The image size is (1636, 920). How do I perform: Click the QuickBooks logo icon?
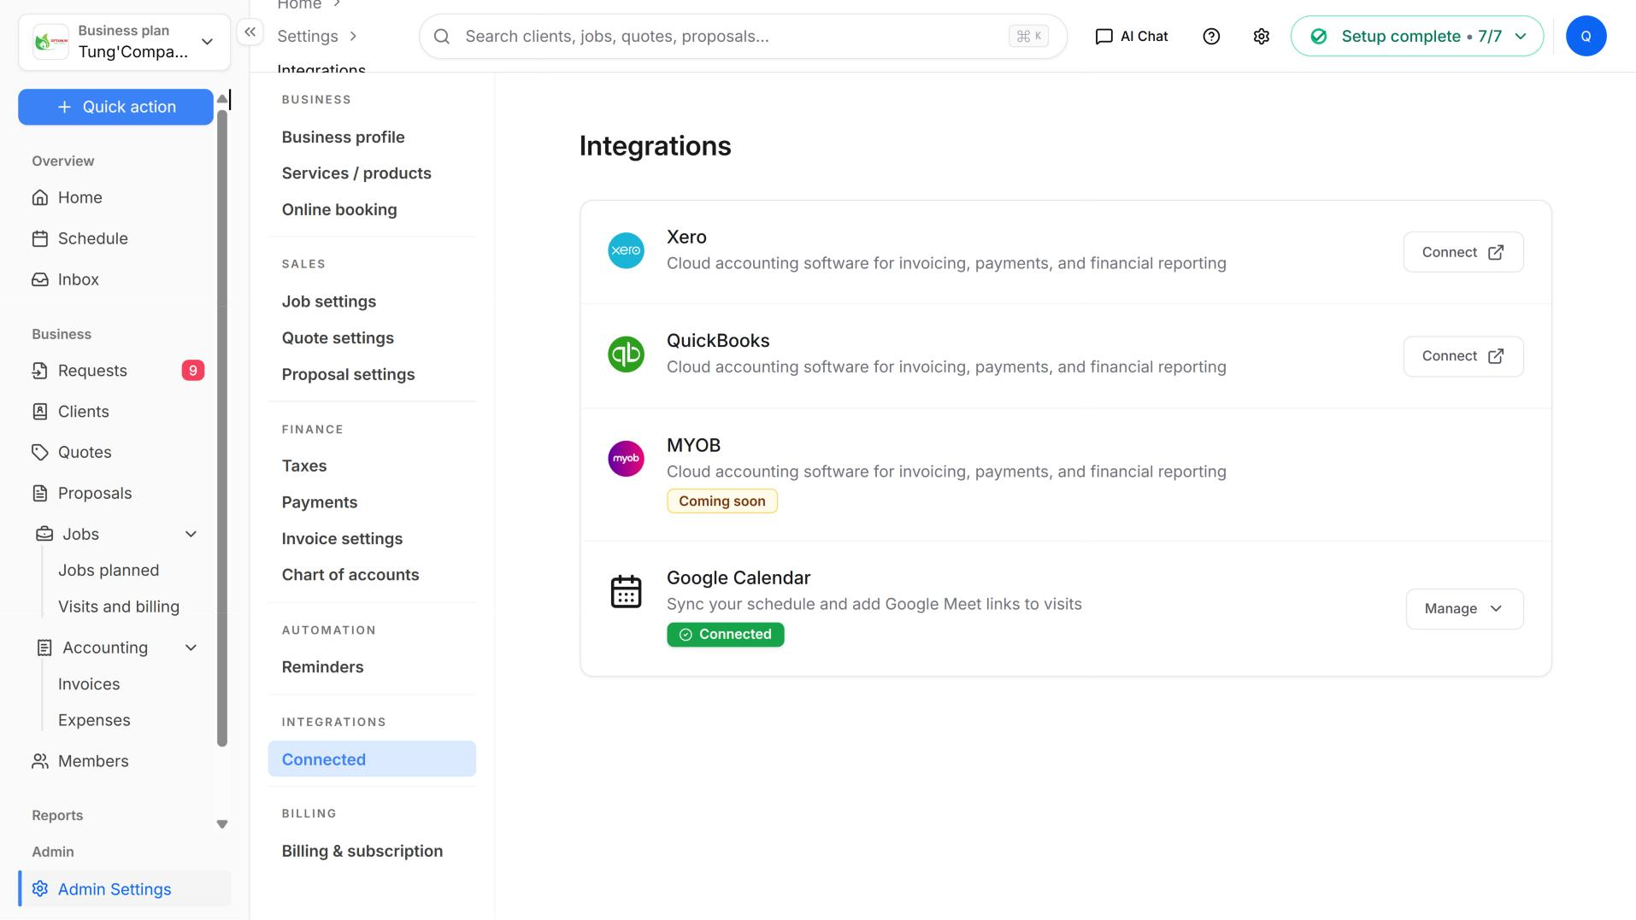626,354
